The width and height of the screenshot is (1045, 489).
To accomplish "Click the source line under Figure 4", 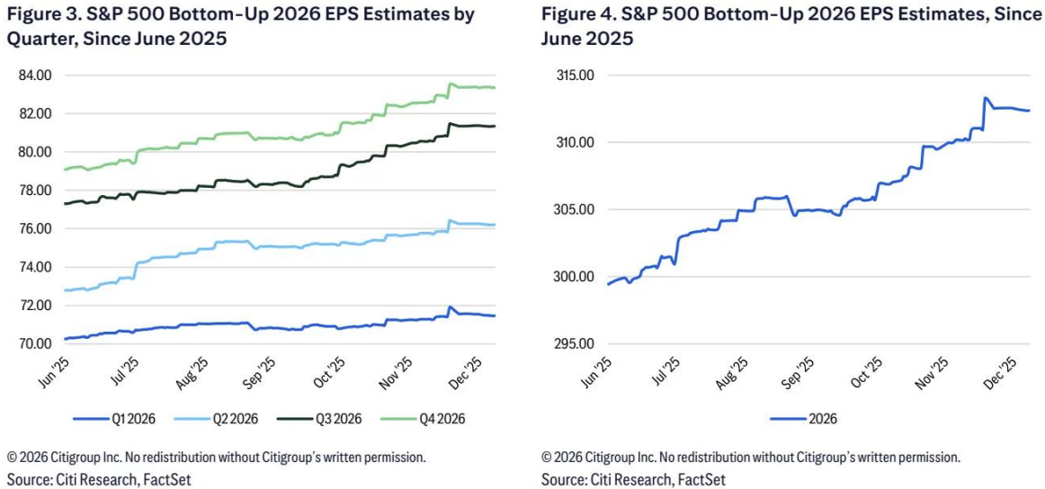I will [633, 479].
